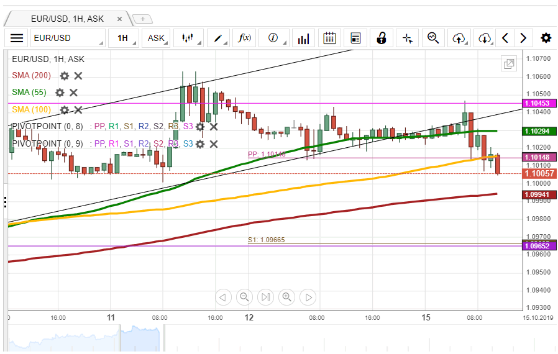Click the cloud upload icon
The height and width of the screenshot is (354, 558).
(x=459, y=38)
